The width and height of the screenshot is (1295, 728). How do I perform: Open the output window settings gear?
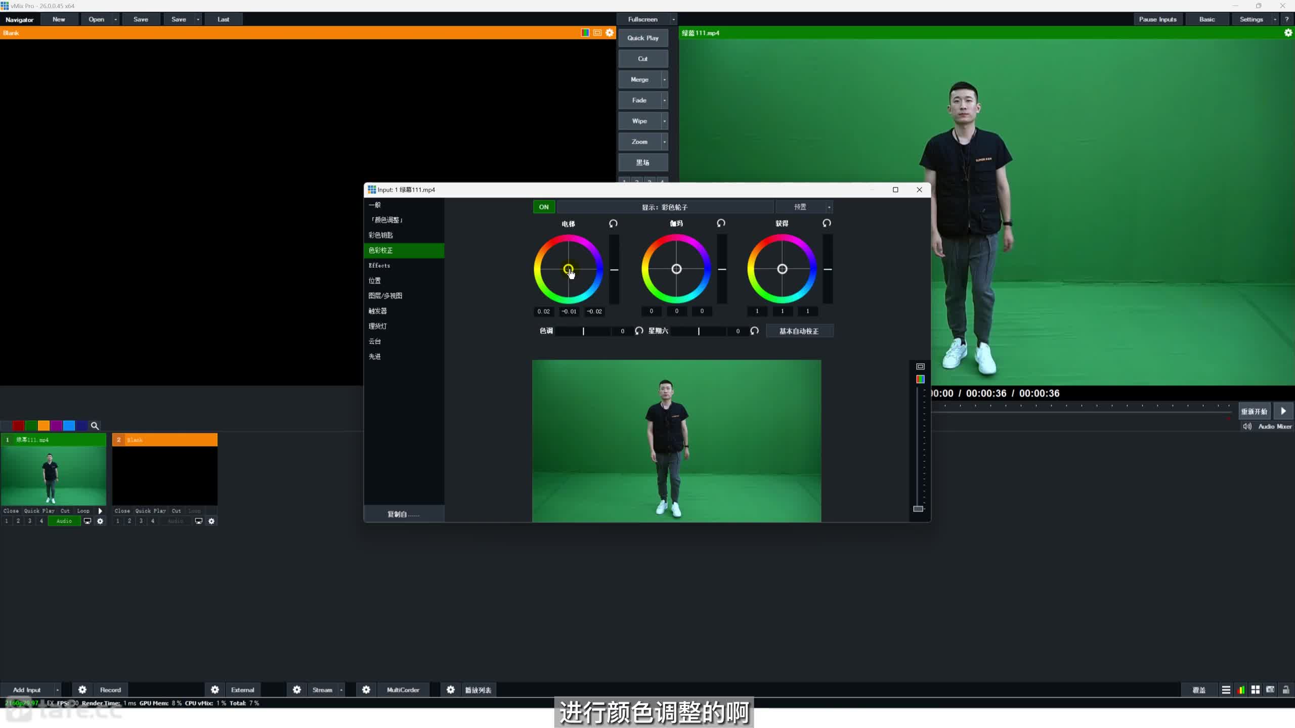coord(1288,33)
